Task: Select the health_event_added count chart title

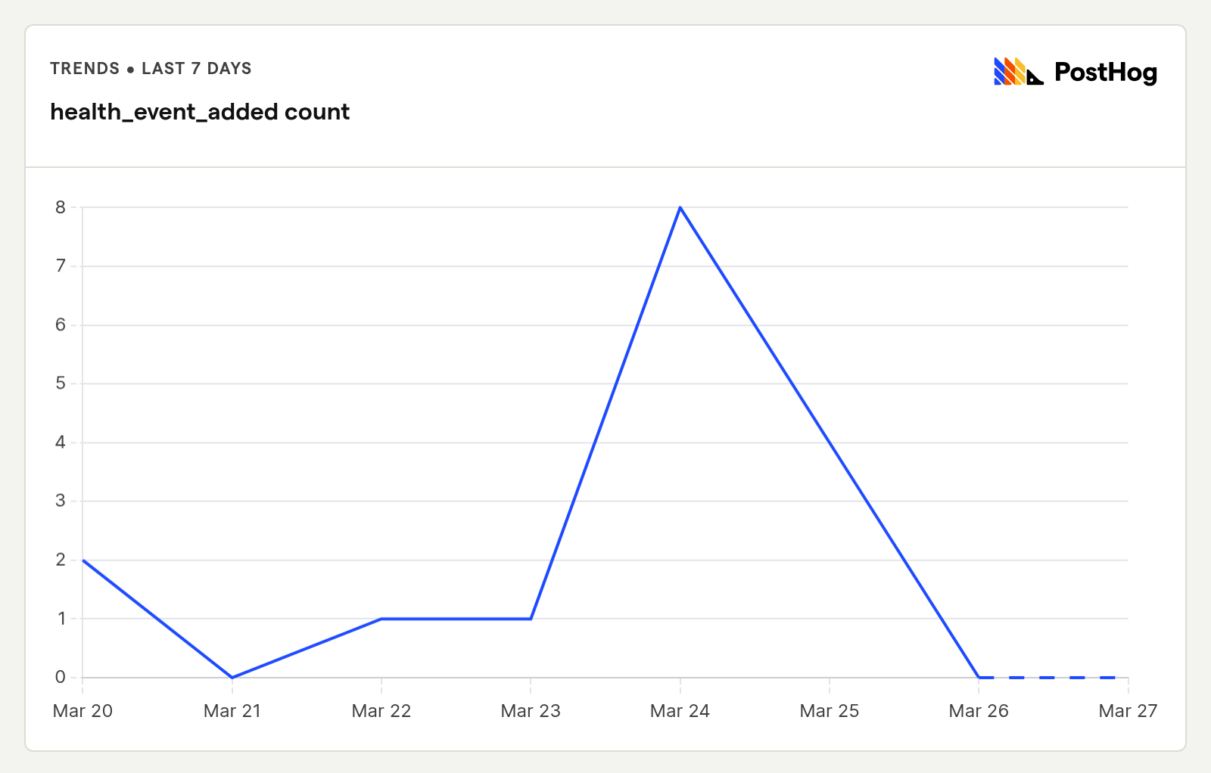Action: [x=200, y=112]
